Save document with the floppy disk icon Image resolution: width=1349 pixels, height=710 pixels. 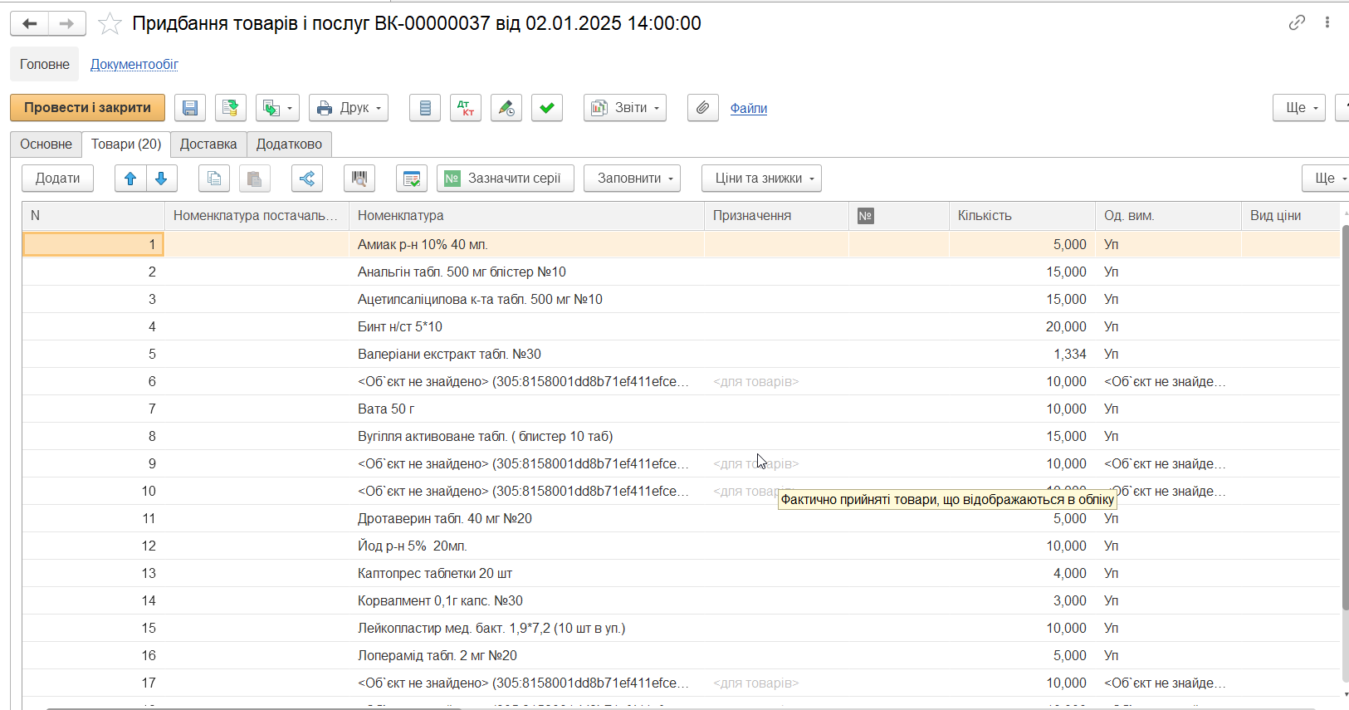click(x=190, y=108)
